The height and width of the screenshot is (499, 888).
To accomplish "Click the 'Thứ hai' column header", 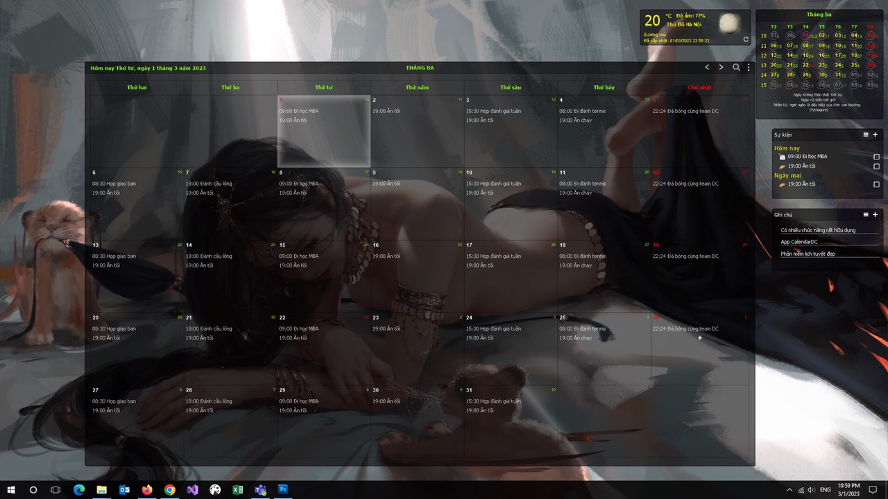I will 137,87.
